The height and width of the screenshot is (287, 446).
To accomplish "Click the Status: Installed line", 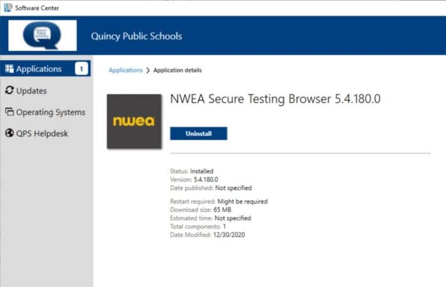I will tap(192, 171).
